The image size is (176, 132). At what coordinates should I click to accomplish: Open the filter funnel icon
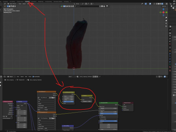(107, 6)
